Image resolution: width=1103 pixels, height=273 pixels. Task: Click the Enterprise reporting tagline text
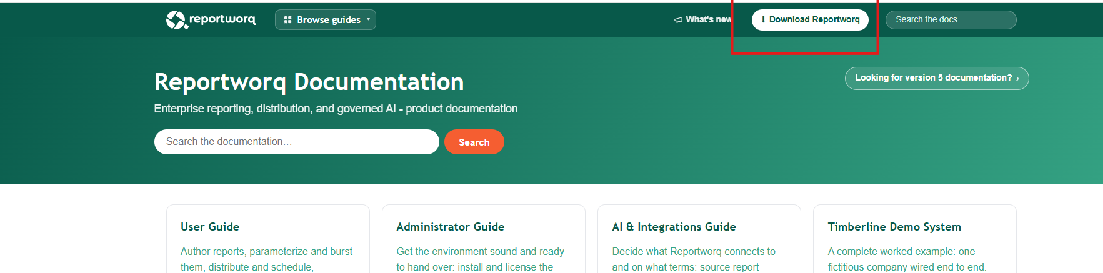[336, 109]
